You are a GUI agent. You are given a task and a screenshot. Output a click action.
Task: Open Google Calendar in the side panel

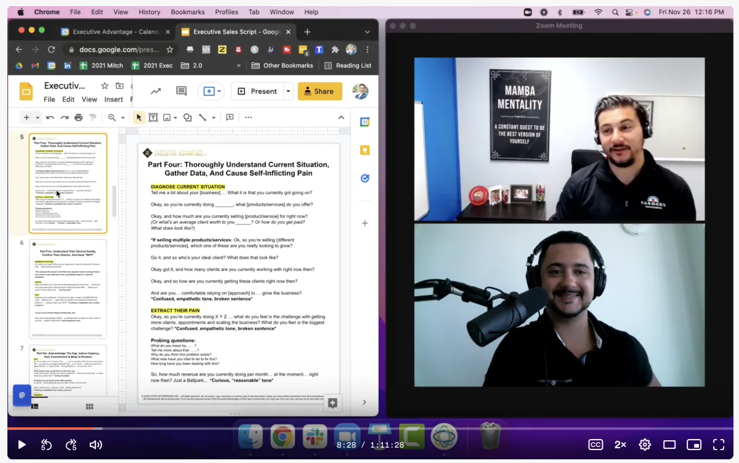(x=365, y=122)
